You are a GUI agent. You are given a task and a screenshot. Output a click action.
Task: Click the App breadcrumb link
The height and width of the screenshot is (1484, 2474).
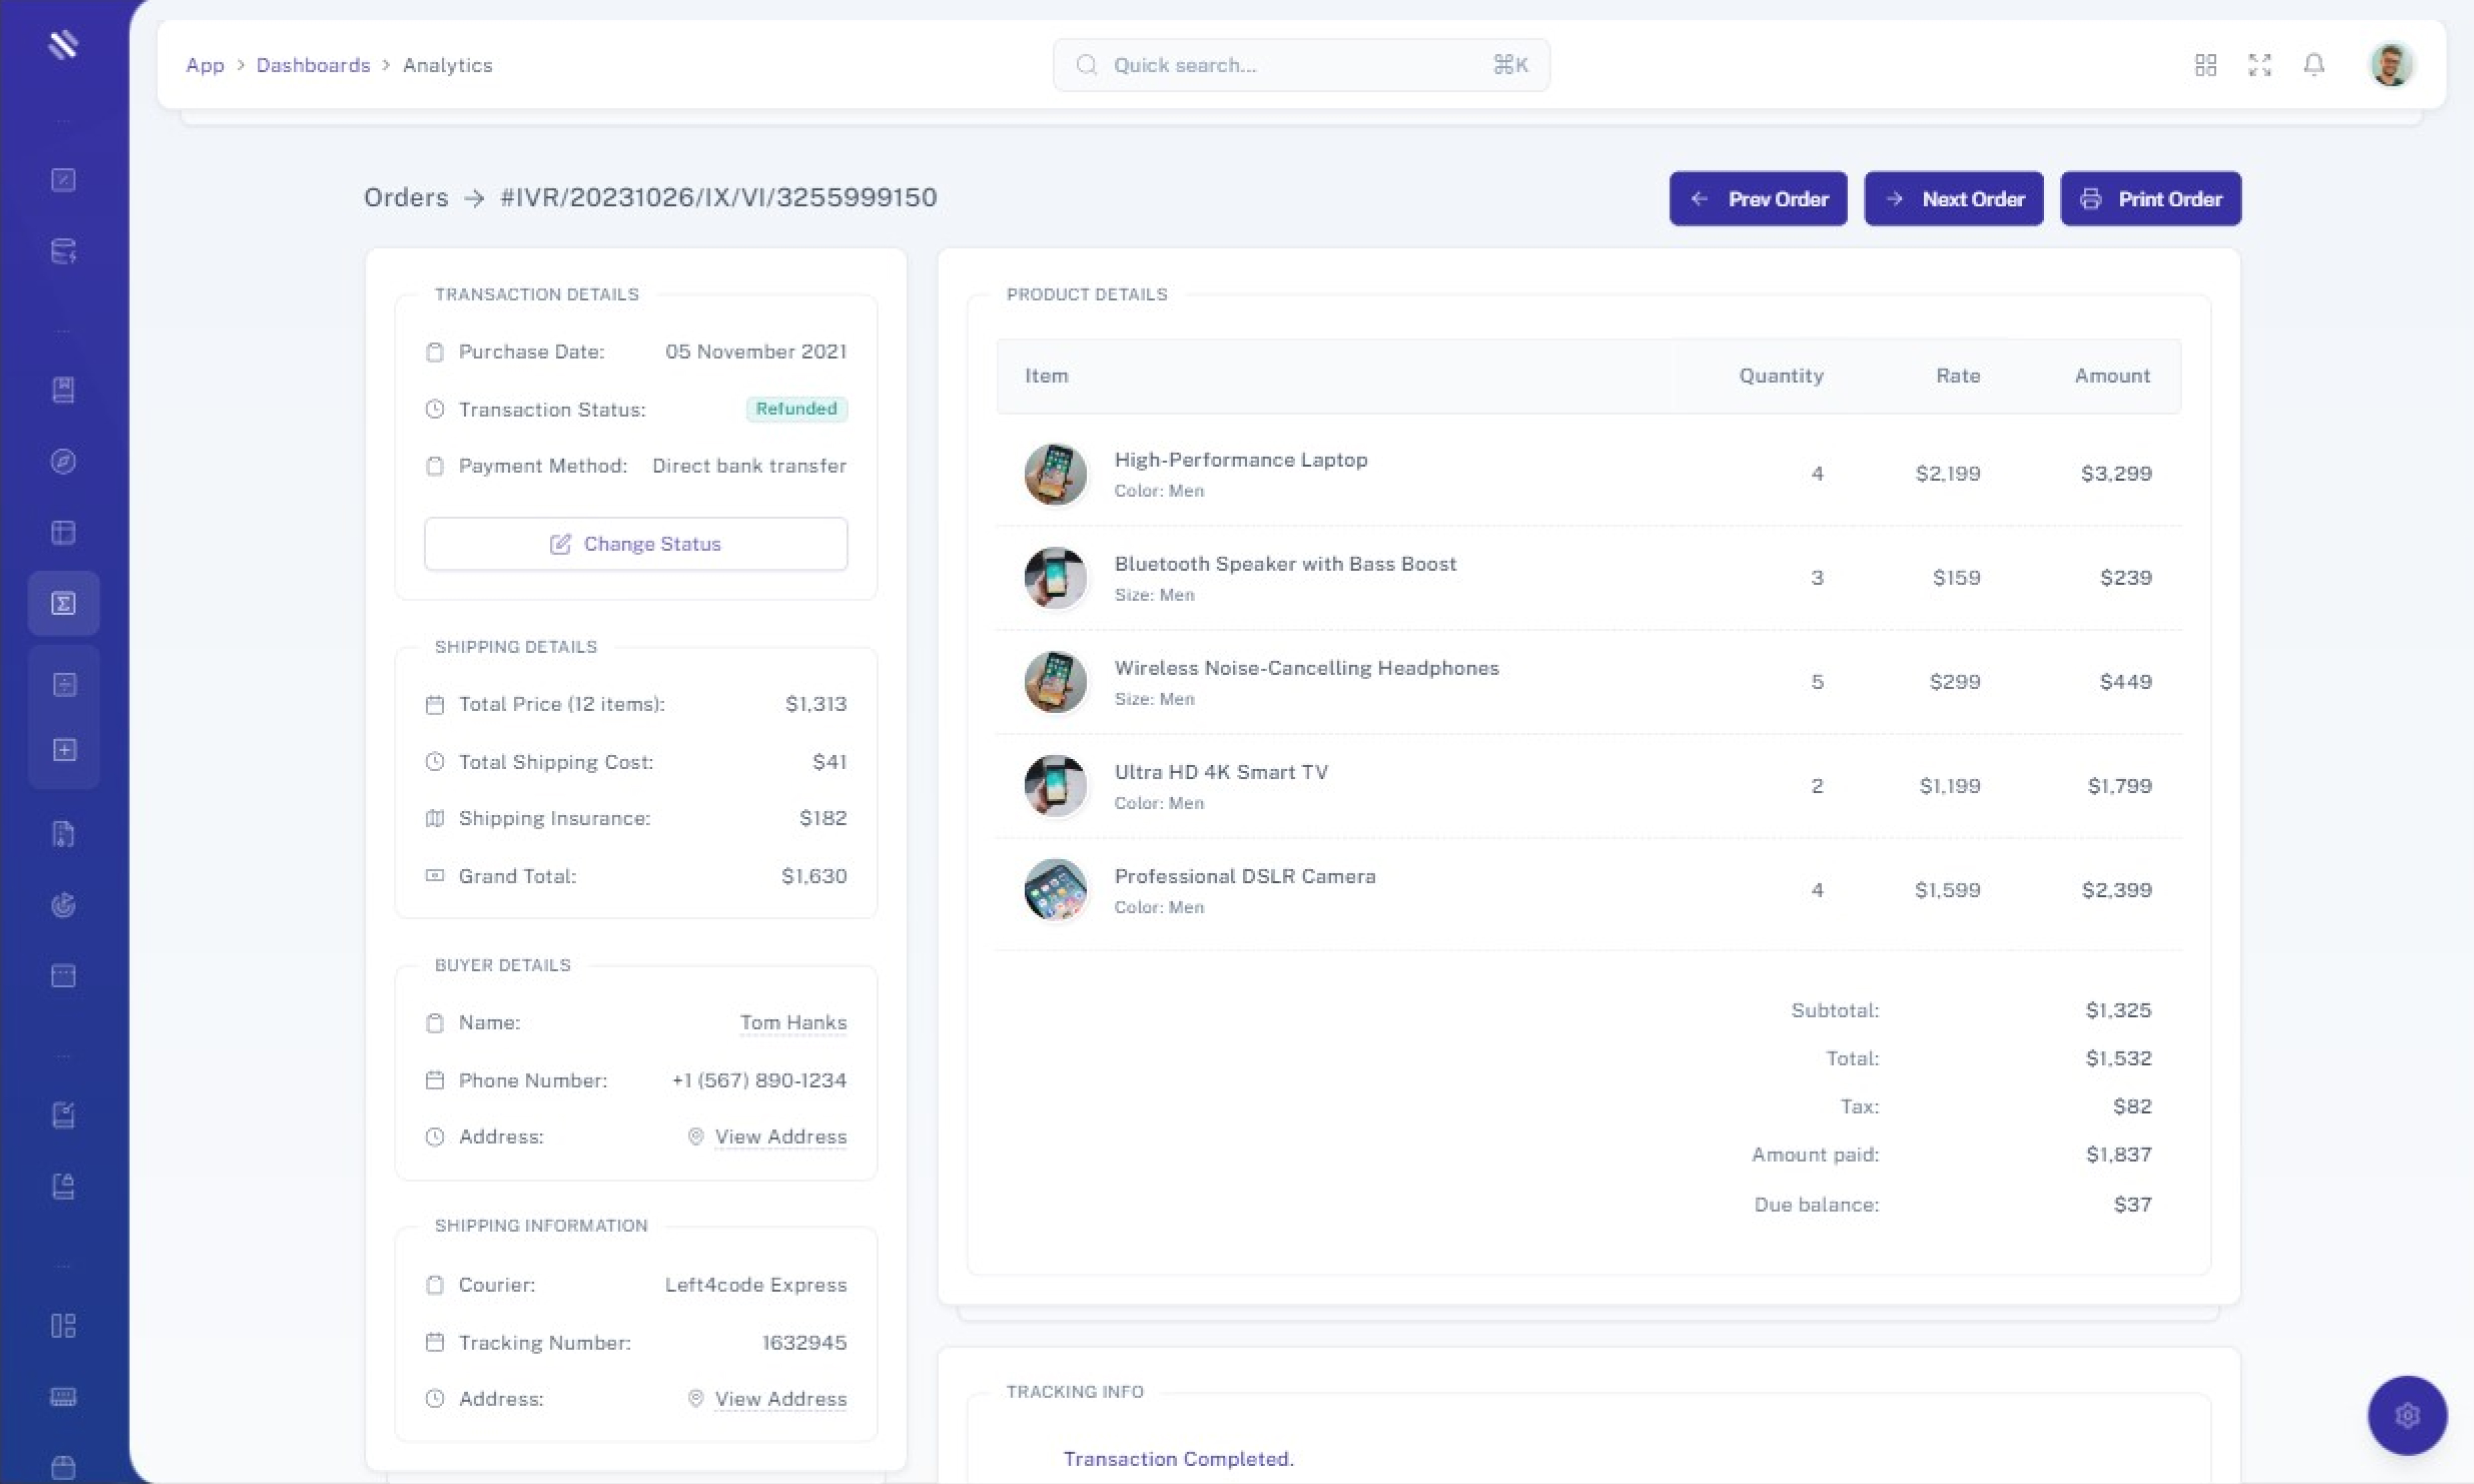(205, 65)
